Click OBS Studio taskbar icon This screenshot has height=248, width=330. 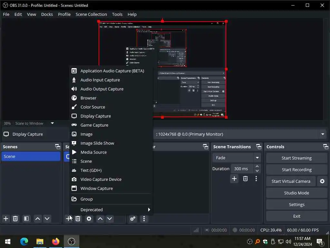(72, 242)
